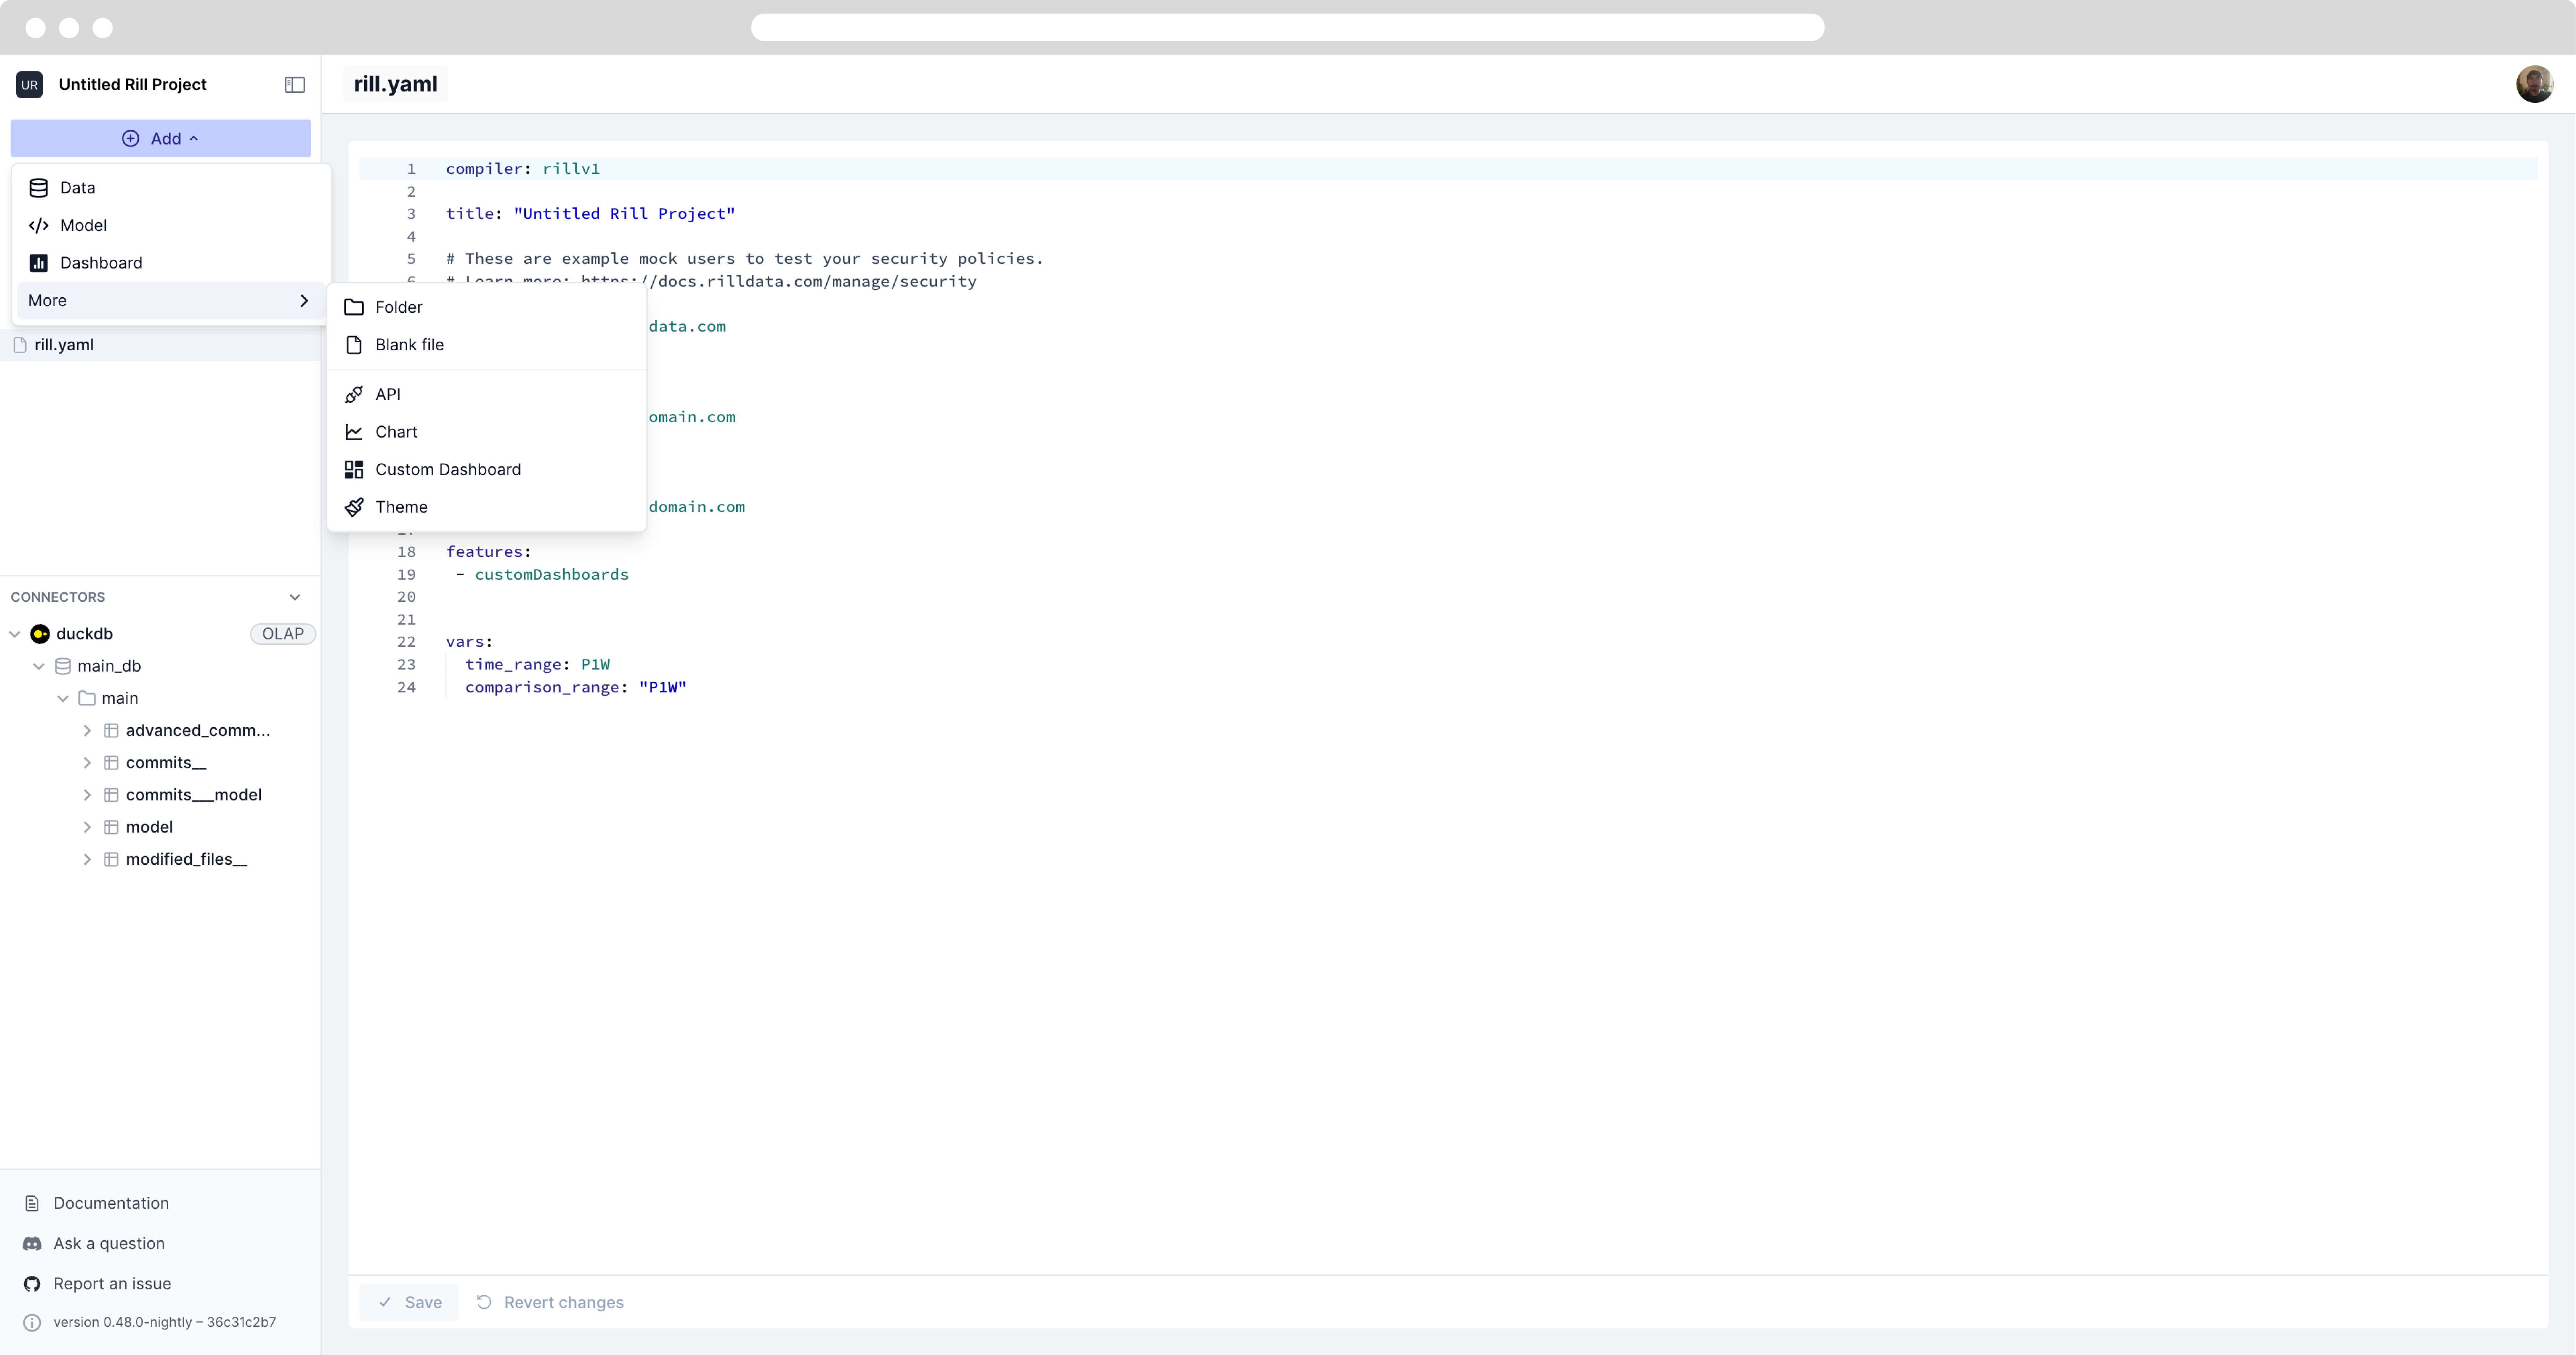Select the Chart option in menu
This screenshot has width=2576, height=1355.
395,431
